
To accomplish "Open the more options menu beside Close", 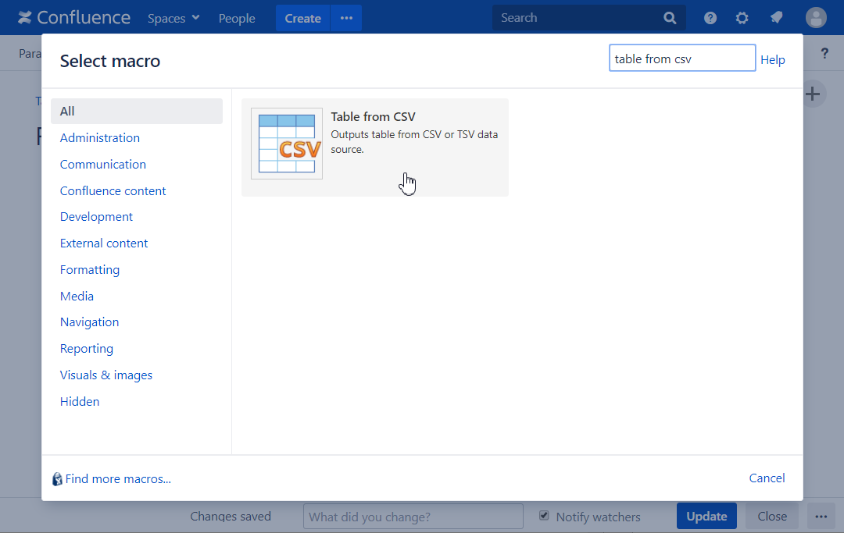I will (x=821, y=516).
